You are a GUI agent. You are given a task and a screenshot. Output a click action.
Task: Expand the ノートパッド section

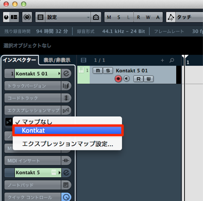click(33, 185)
